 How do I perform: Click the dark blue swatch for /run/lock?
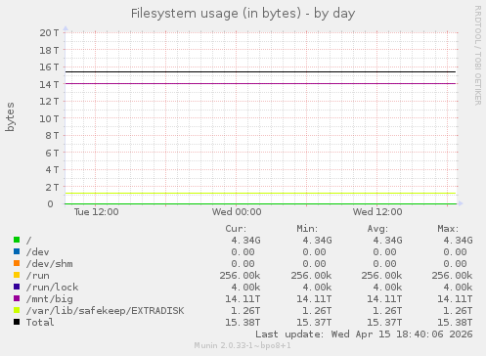pyautogui.click(x=17, y=287)
